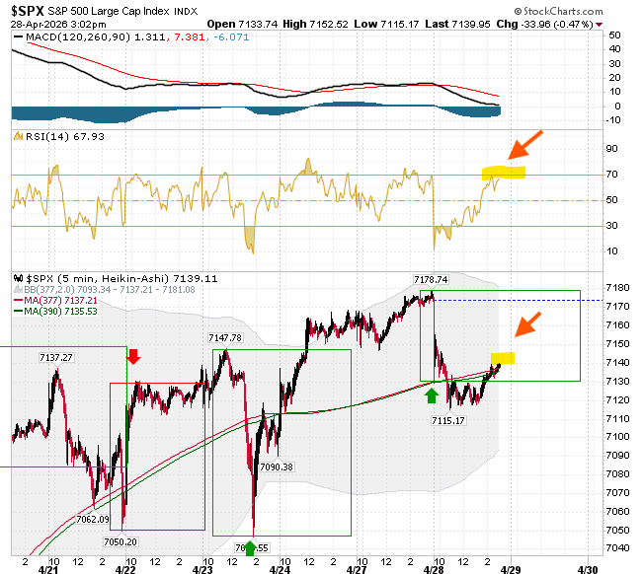Click the Bollinger Bands legend icon
This screenshot has width=643, height=574.
(x=18, y=289)
